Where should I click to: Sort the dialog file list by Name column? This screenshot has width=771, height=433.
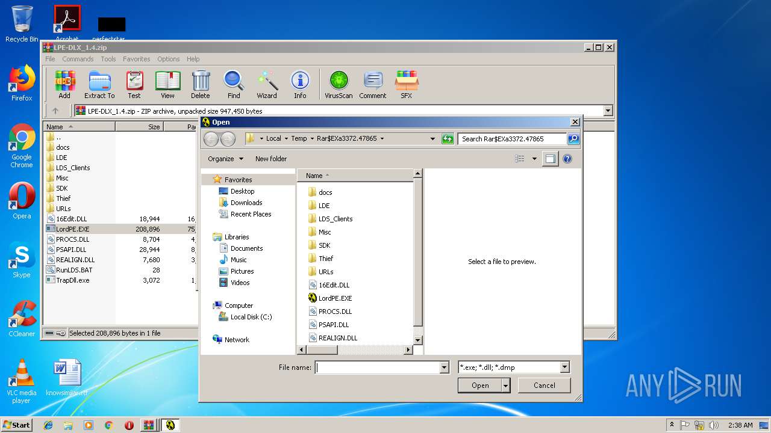355,176
